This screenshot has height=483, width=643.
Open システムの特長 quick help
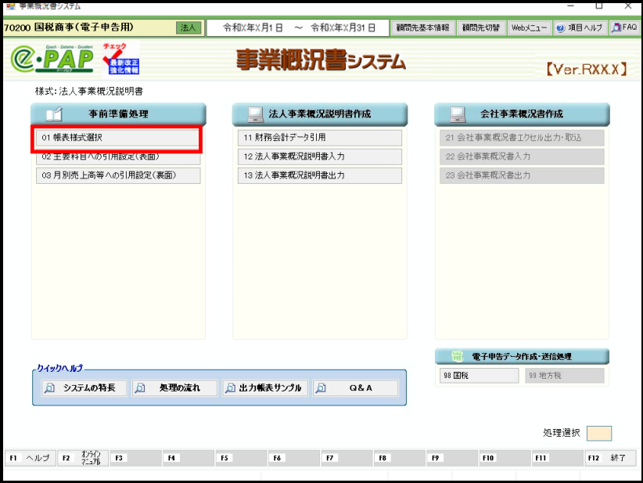point(84,388)
